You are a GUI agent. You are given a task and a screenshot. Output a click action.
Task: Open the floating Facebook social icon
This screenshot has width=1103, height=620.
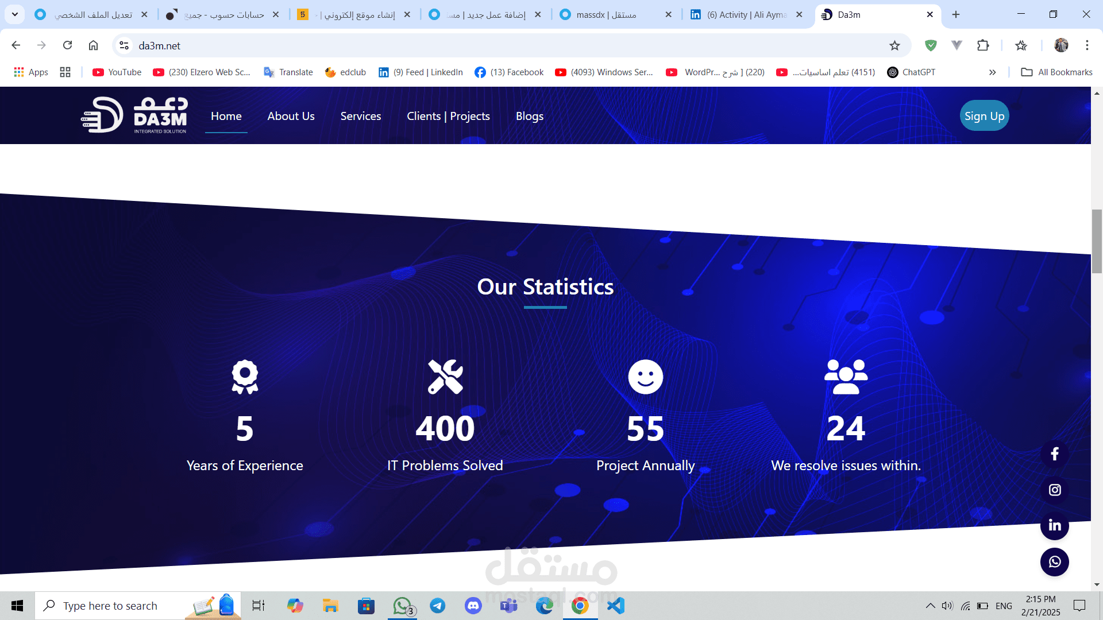(x=1055, y=454)
